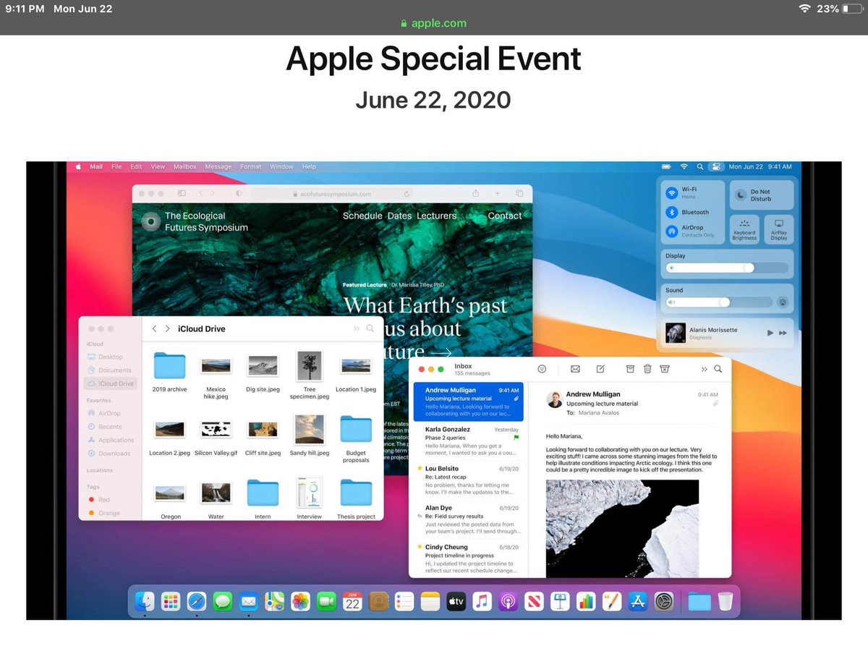The image size is (868, 651).
Task: Open the Format menu
Action: 251,166
